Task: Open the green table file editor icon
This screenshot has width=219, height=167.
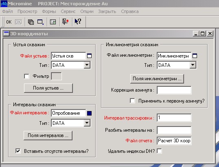Action: (x=53, y=22)
